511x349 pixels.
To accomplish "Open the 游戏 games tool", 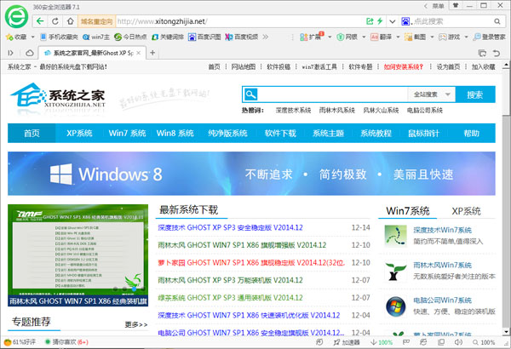I will click(x=449, y=37).
